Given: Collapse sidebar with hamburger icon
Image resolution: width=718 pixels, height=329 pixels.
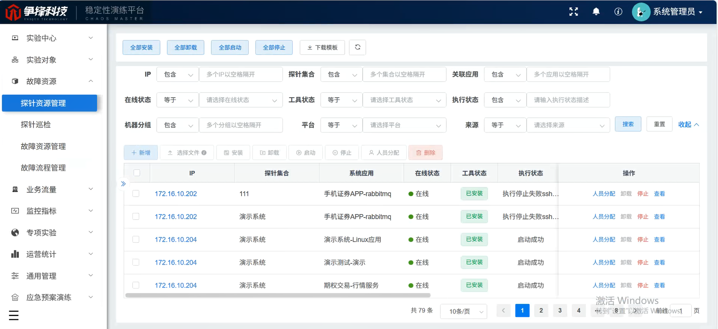Looking at the screenshot, I should click(x=14, y=315).
